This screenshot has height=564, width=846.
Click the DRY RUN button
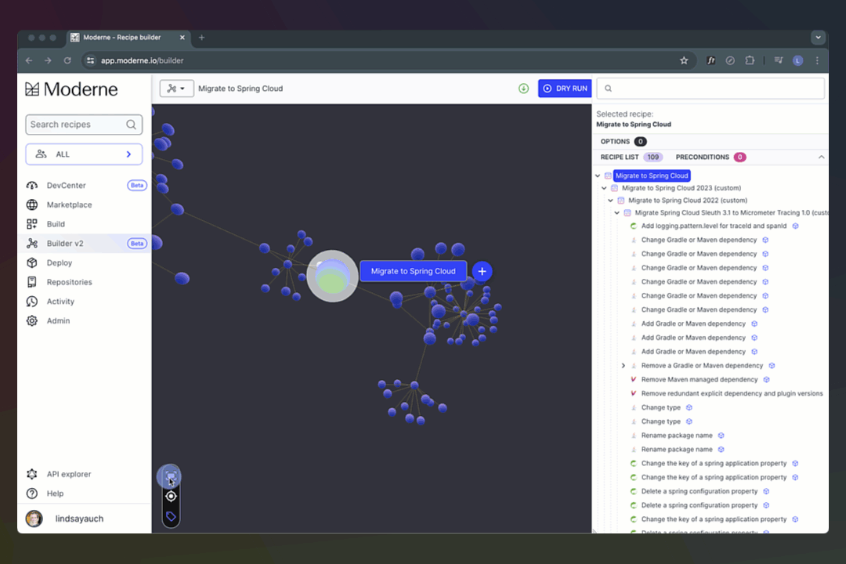pyautogui.click(x=564, y=89)
